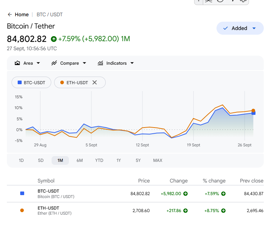Click the Bitcoin (BTC / USDT) subtitle
Image resolution: width=271 pixels, height=228 pixels.
[x=56, y=197]
